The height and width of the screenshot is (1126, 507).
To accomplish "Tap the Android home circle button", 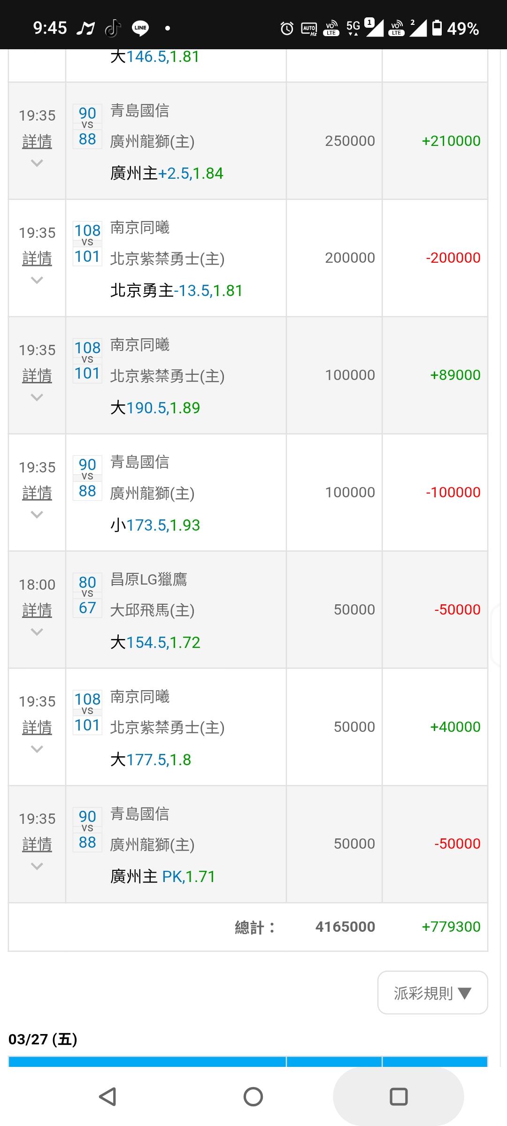I will pos(253,1096).
